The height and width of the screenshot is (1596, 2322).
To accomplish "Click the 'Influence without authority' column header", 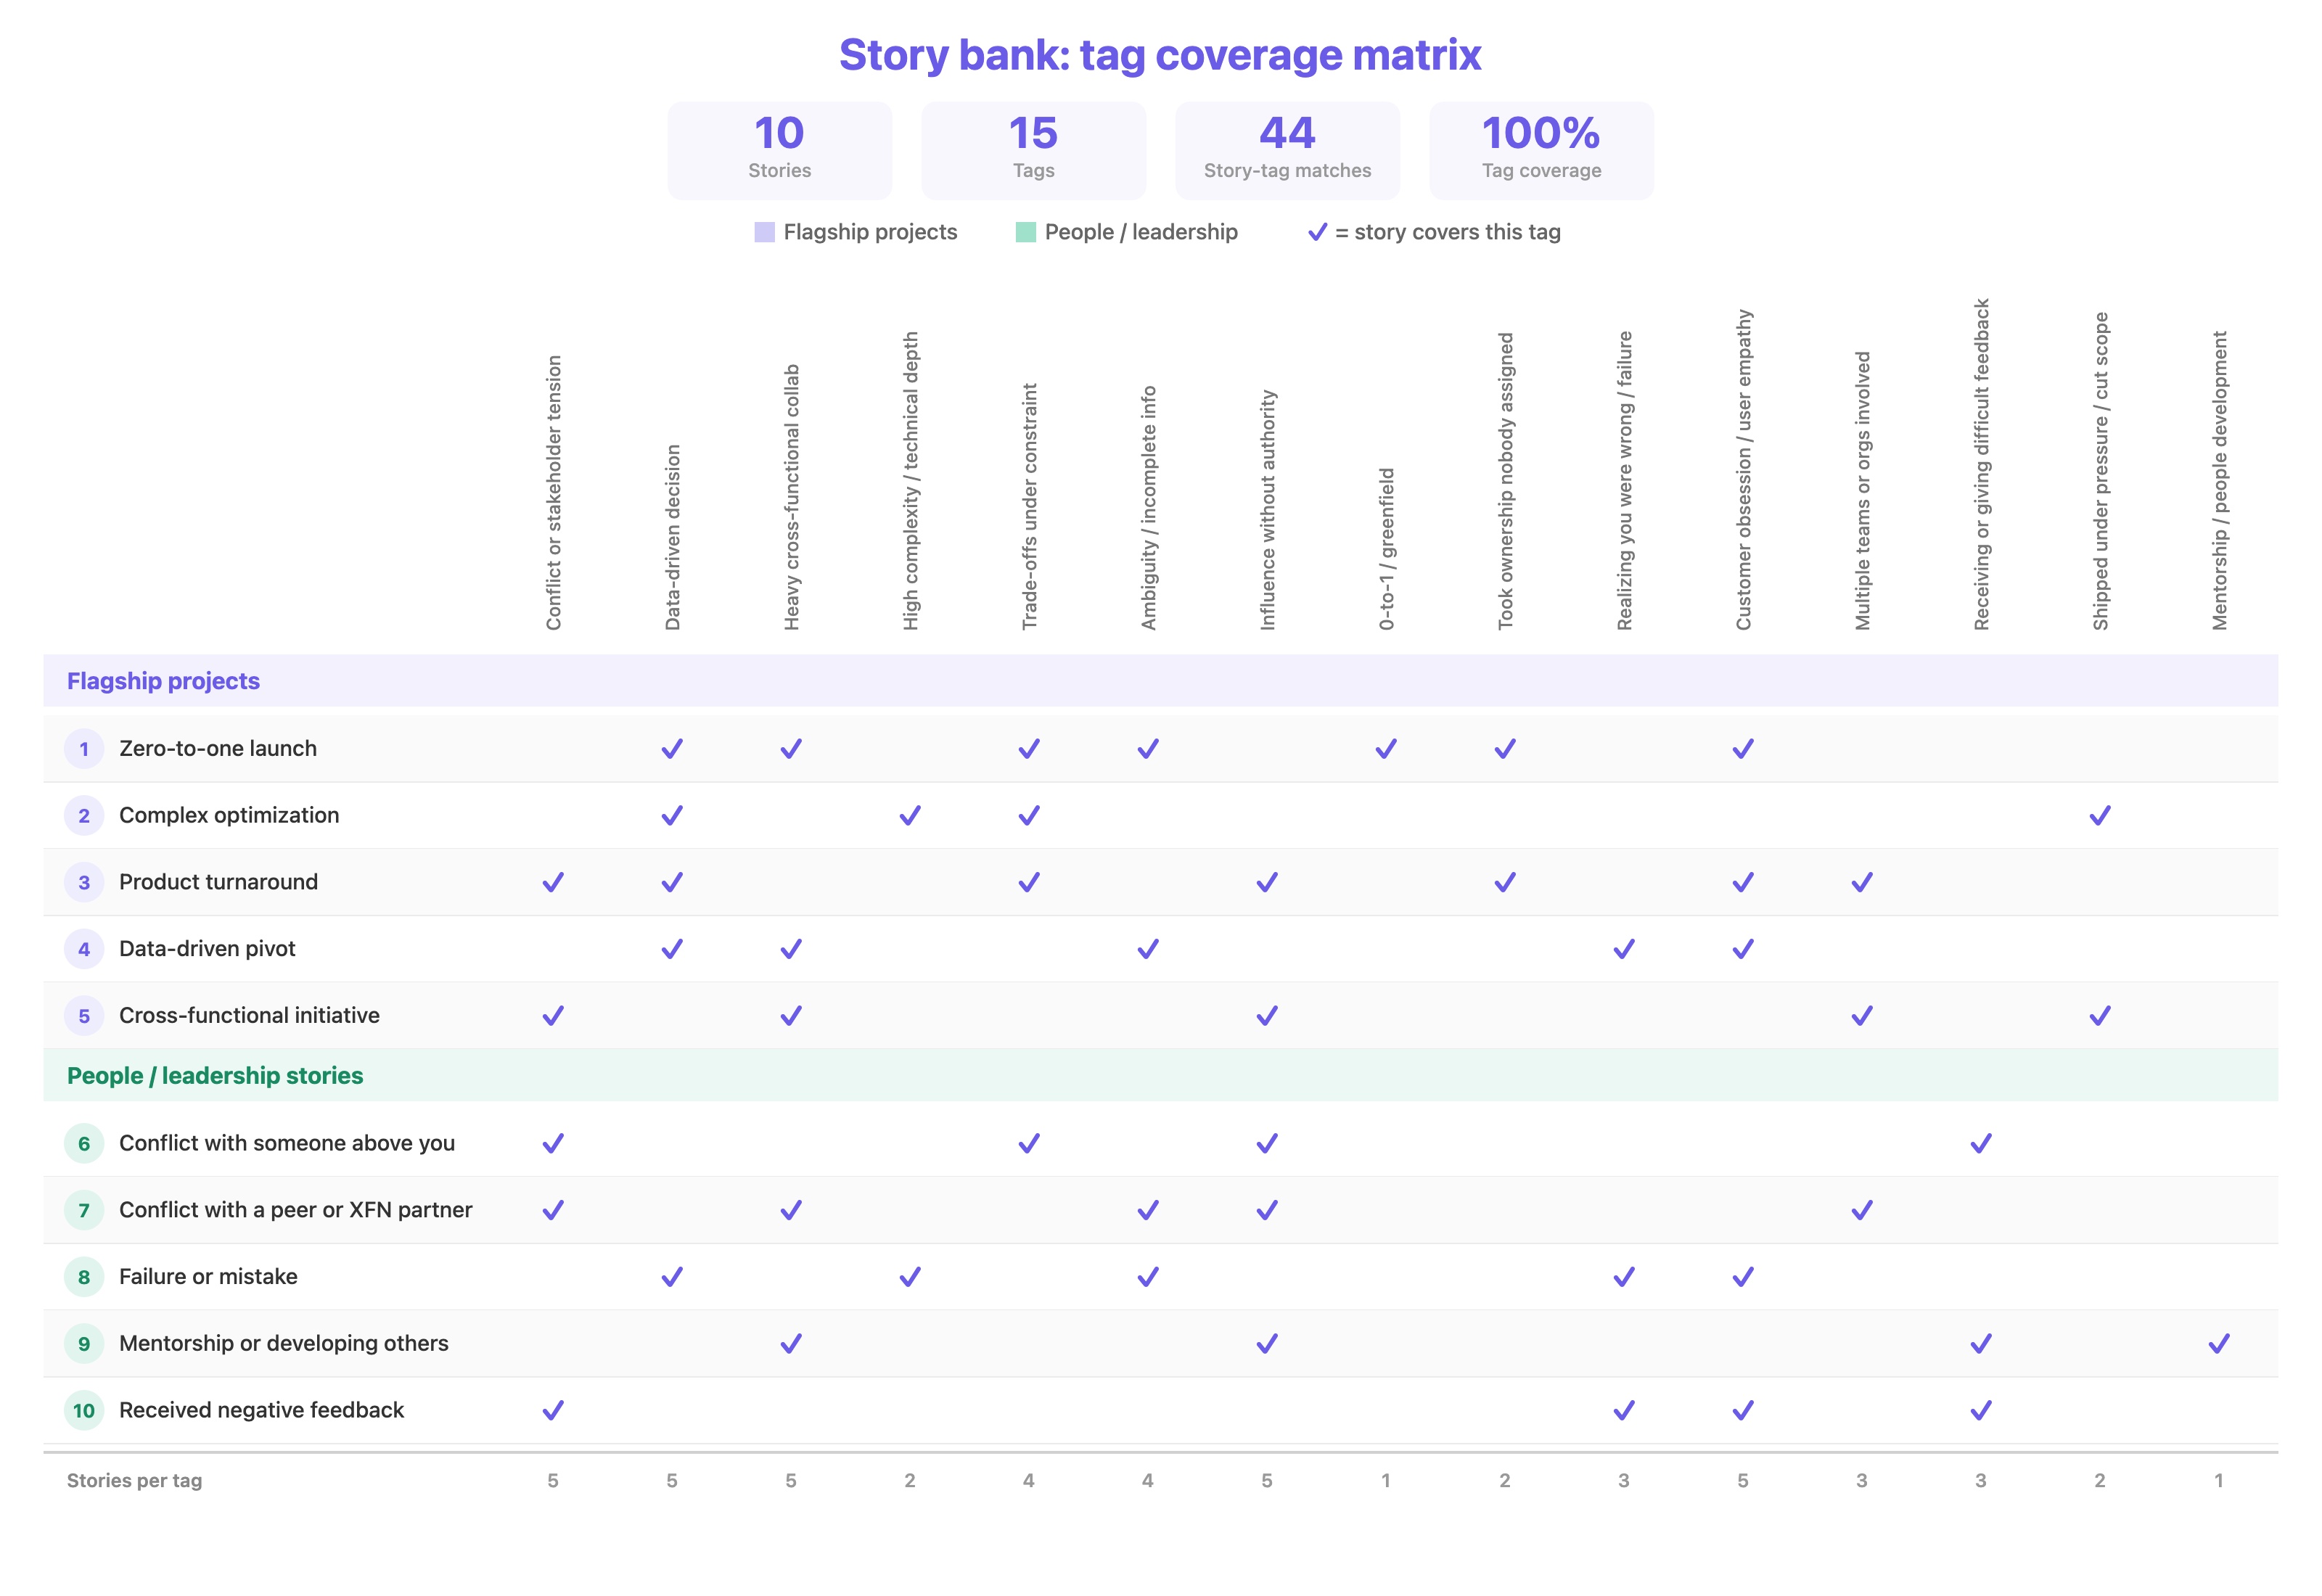I will [x=1267, y=510].
